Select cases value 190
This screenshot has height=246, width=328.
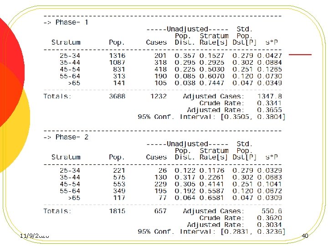160,76
